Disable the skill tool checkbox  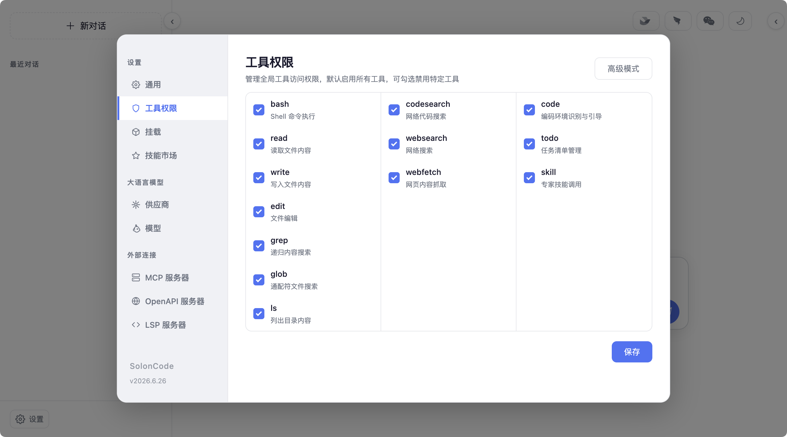click(529, 178)
